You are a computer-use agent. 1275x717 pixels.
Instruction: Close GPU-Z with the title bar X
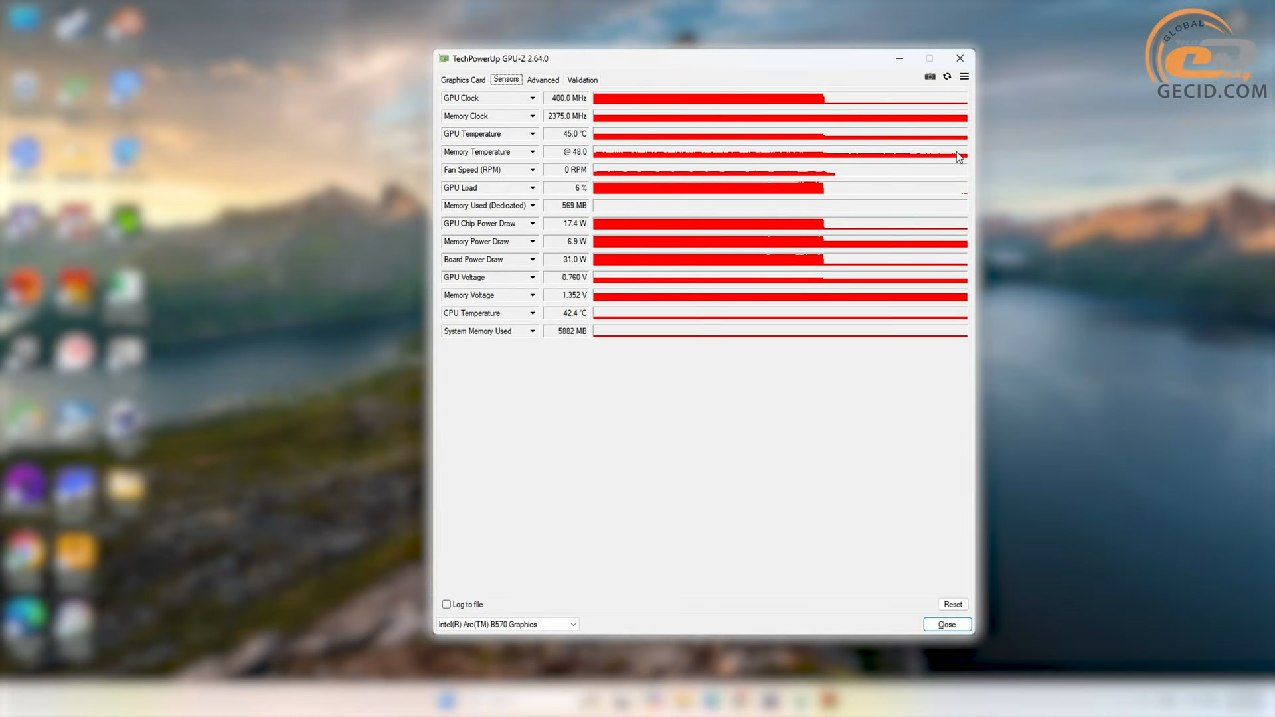pos(960,58)
